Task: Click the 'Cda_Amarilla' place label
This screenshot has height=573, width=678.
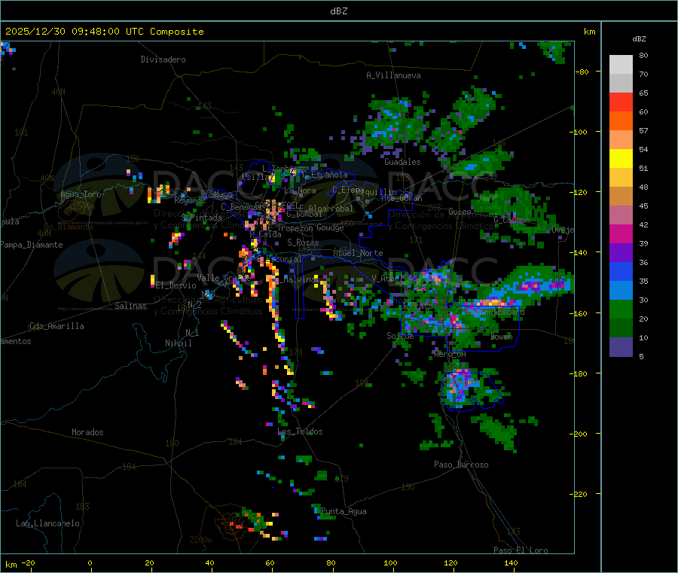Action: tap(56, 326)
